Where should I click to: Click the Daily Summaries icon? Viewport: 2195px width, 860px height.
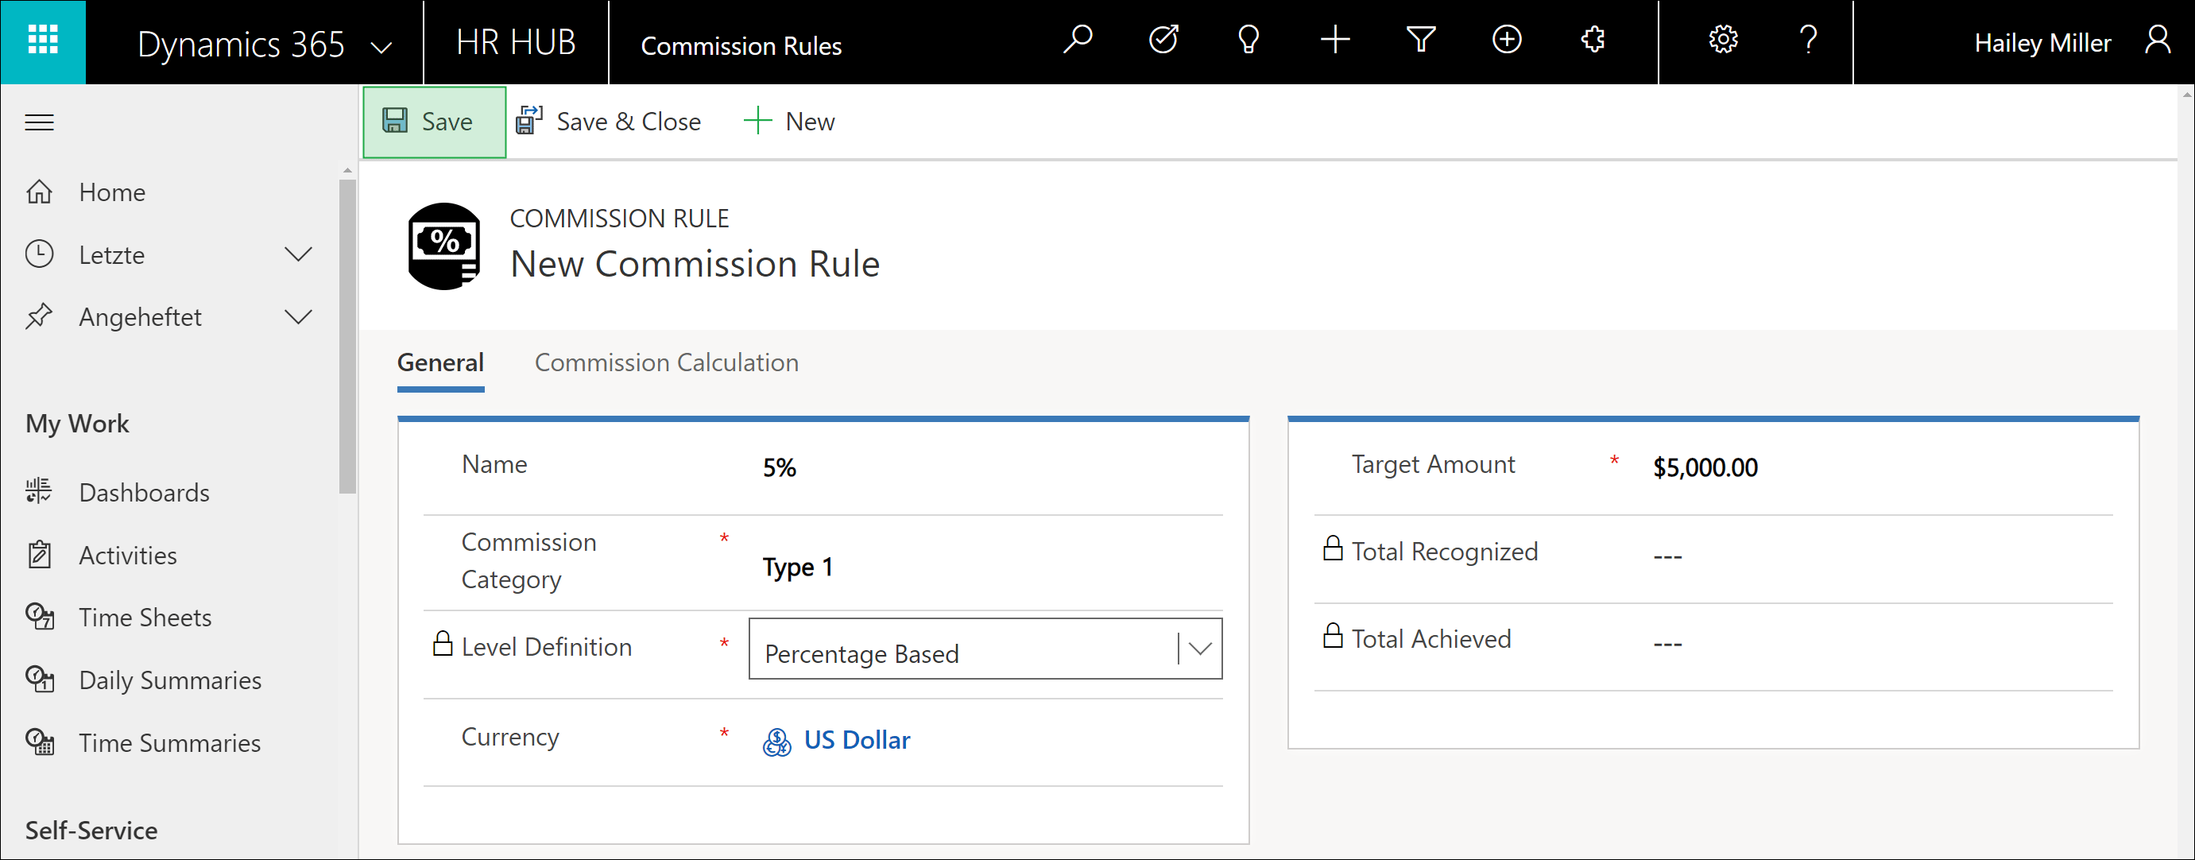tap(39, 680)
